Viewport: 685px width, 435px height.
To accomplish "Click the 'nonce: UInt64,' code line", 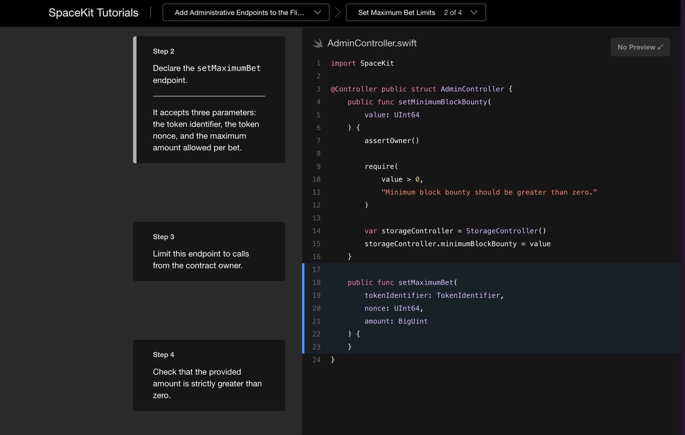I will click(x=394, y=308).
